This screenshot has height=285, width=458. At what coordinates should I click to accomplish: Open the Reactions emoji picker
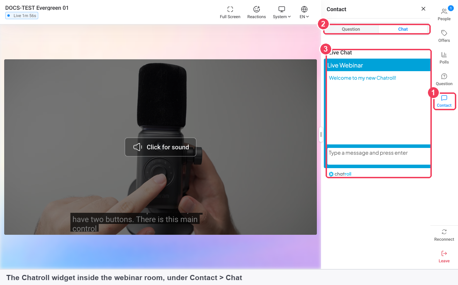[256, 12]
